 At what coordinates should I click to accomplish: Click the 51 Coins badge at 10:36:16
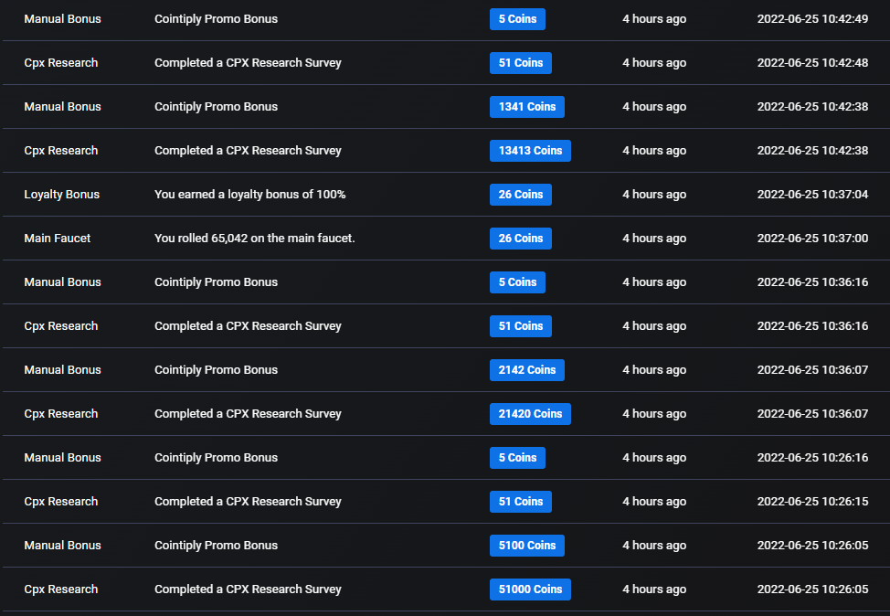coord(521,326)
